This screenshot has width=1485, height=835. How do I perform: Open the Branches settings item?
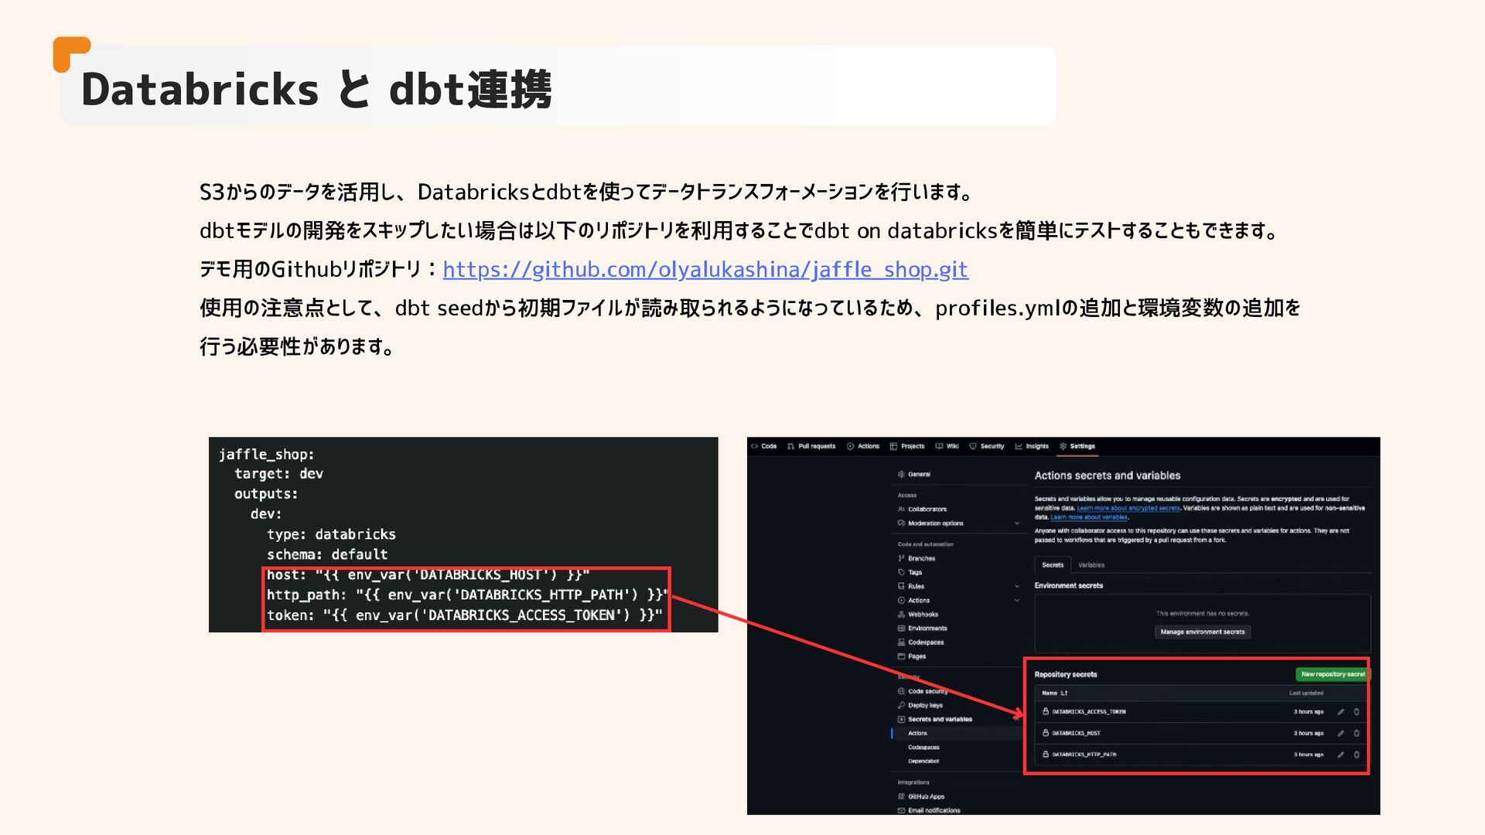pyautogui.click(x=920, y=558)
